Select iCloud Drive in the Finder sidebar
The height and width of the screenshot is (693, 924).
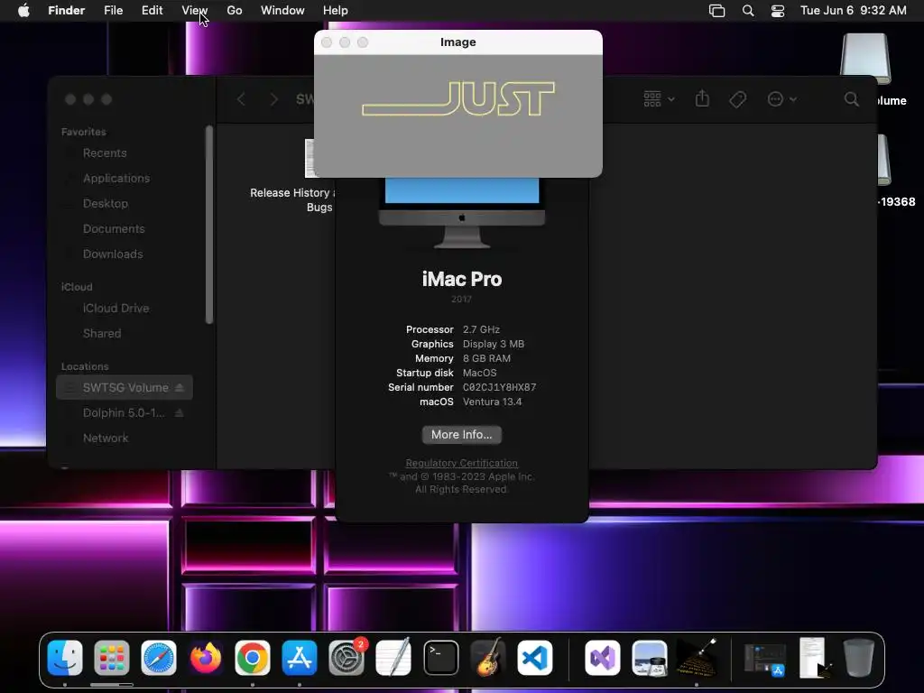click(x=115, y=309)
